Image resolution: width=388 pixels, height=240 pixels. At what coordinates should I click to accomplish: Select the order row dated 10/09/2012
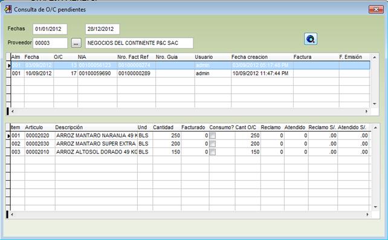click(x=190, y=74)
